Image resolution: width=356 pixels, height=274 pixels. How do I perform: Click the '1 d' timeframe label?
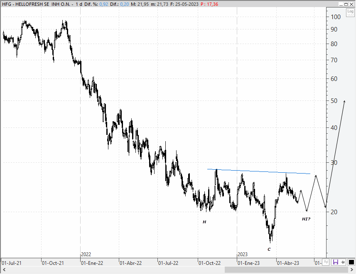point(79,4)
